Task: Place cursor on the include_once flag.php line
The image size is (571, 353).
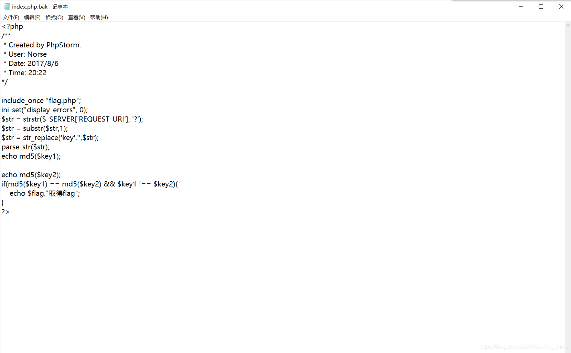Action: coord(41,100)
